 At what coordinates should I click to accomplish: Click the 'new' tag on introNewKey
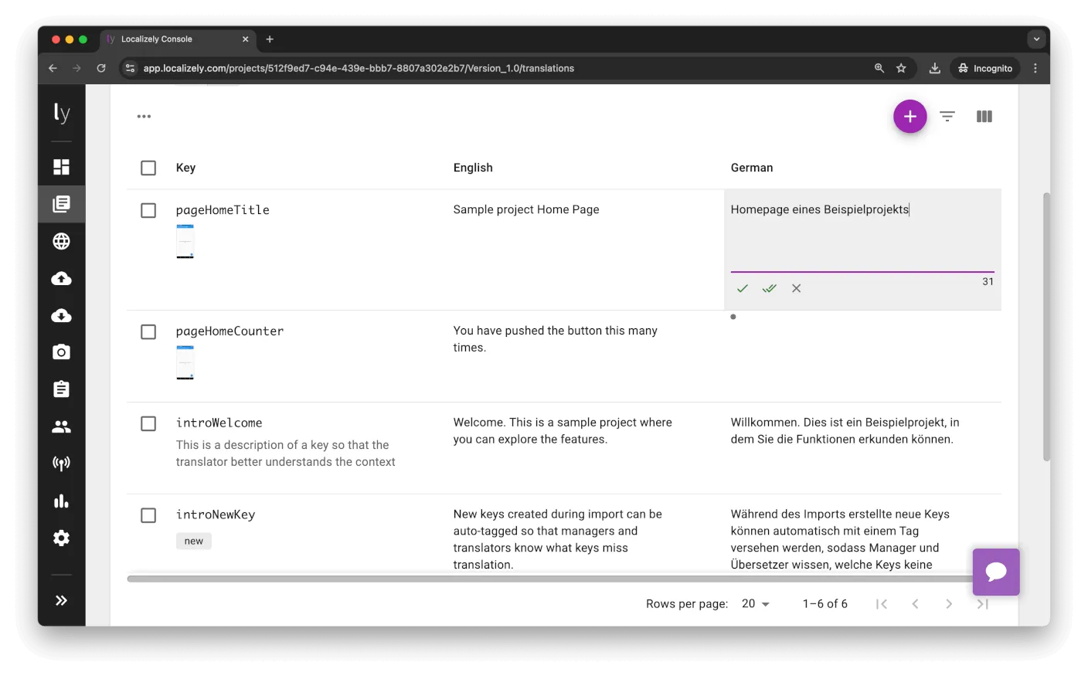pos(193,541)
